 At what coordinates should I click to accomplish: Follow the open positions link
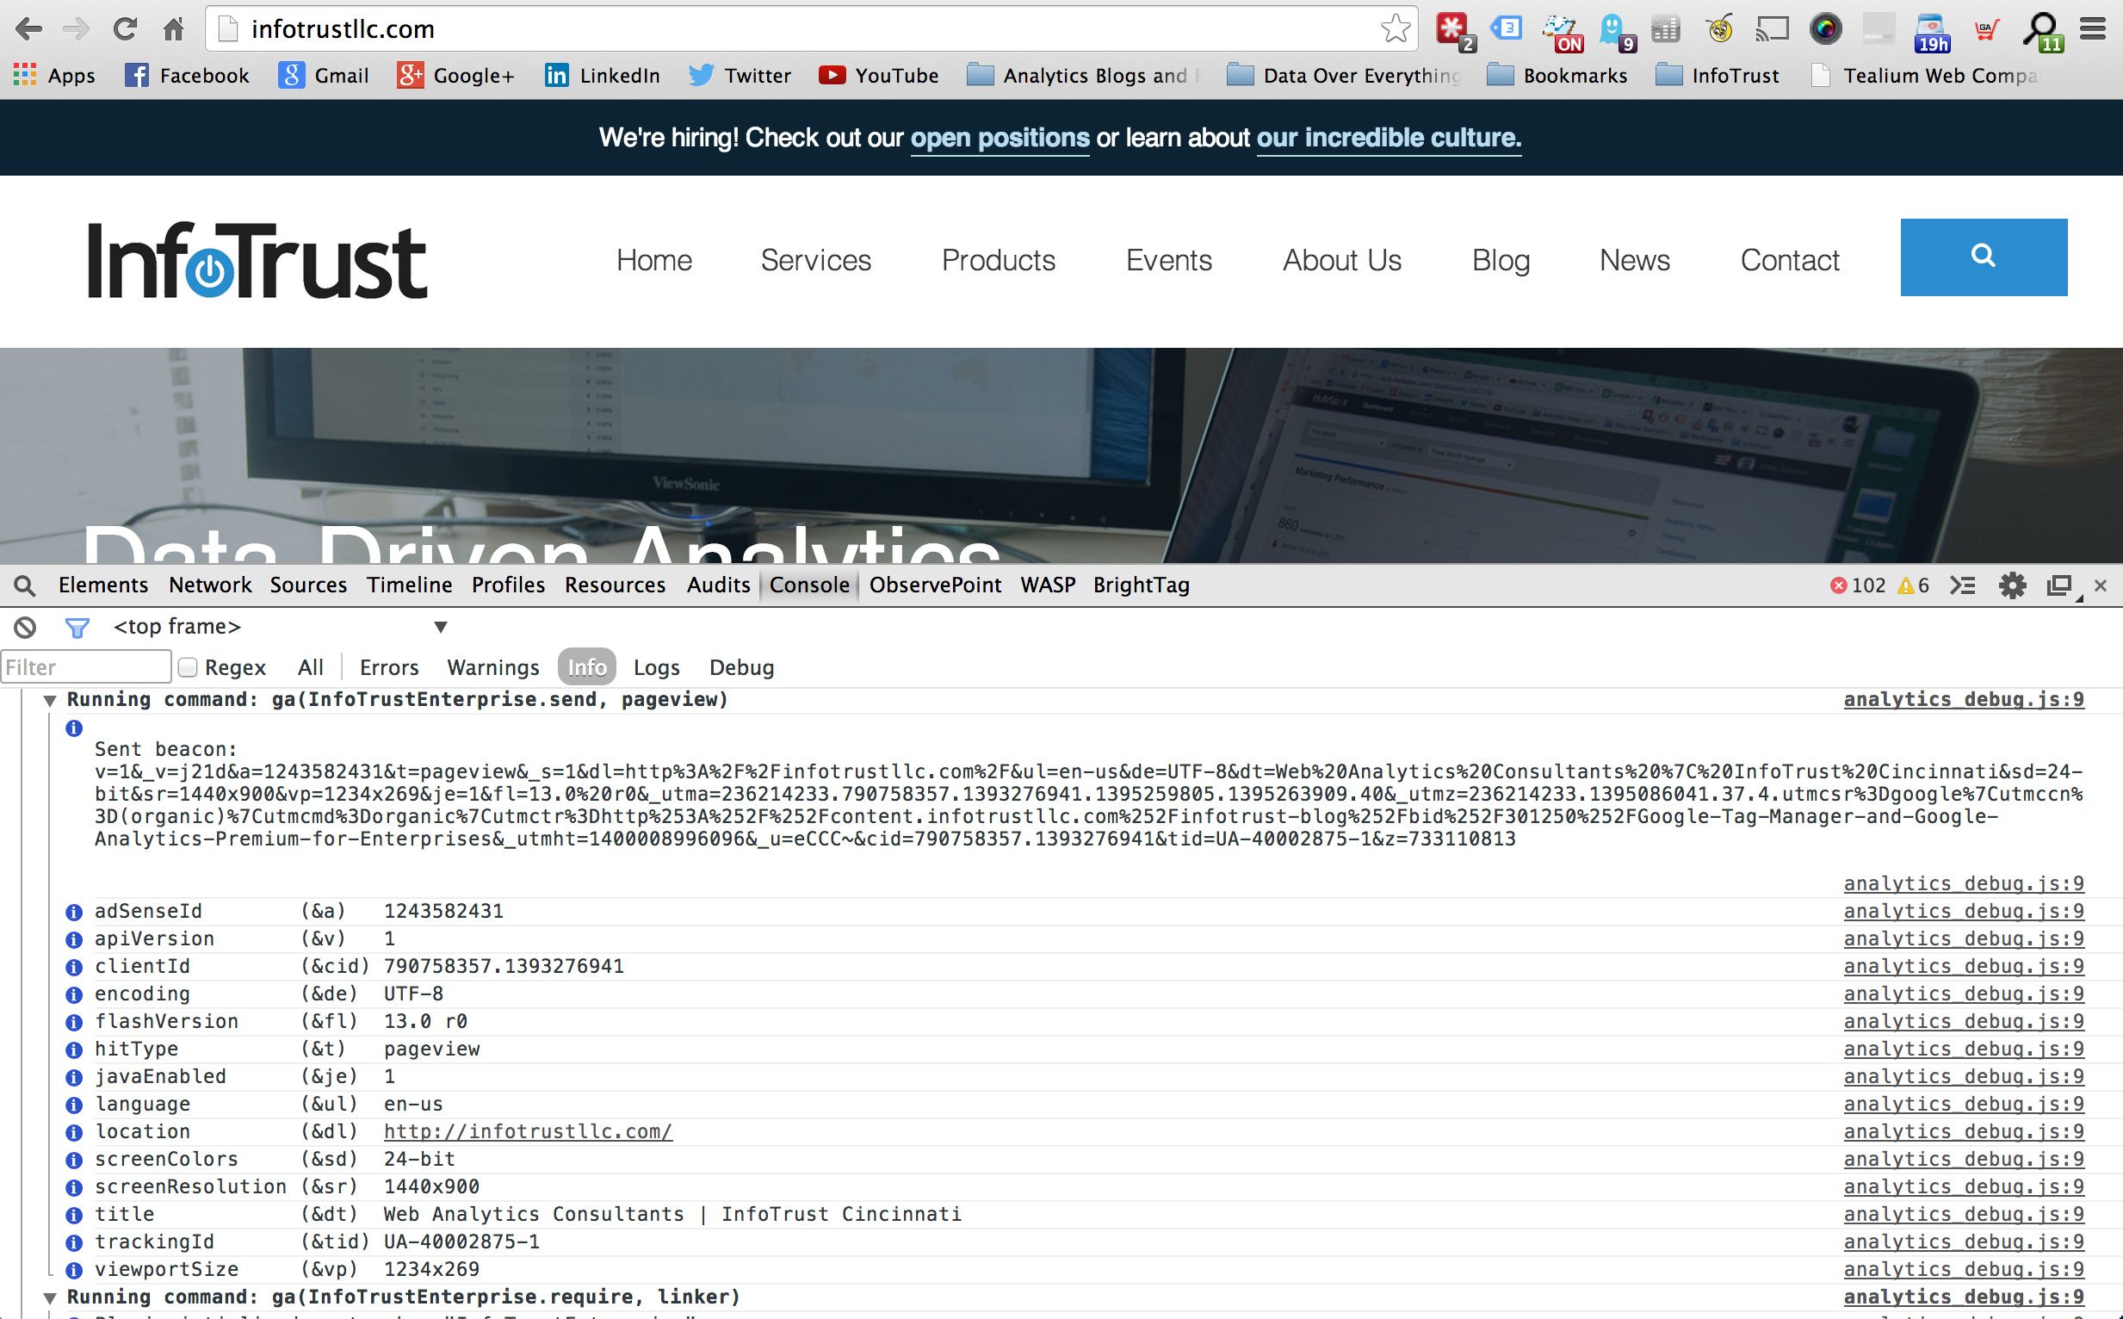tap(1000, 138)
